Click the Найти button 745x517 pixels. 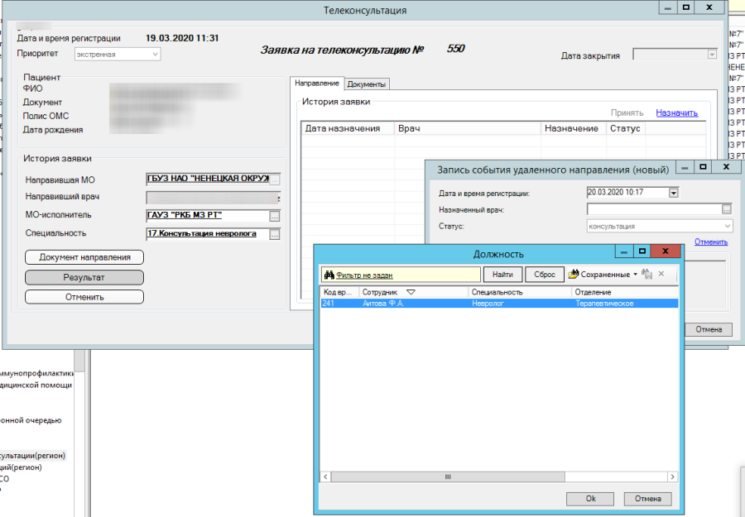coord(502,275)
